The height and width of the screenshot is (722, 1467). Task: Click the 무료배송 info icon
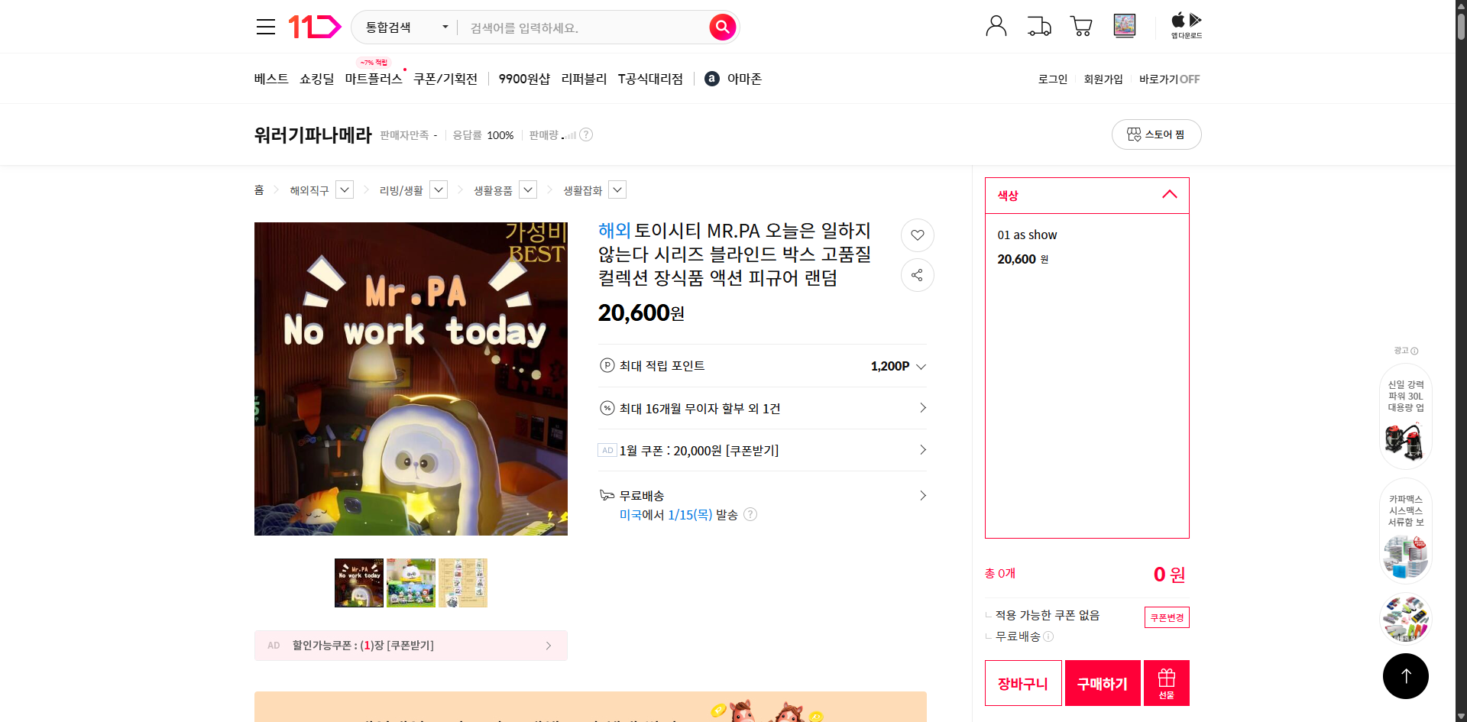pos(1050,636)
